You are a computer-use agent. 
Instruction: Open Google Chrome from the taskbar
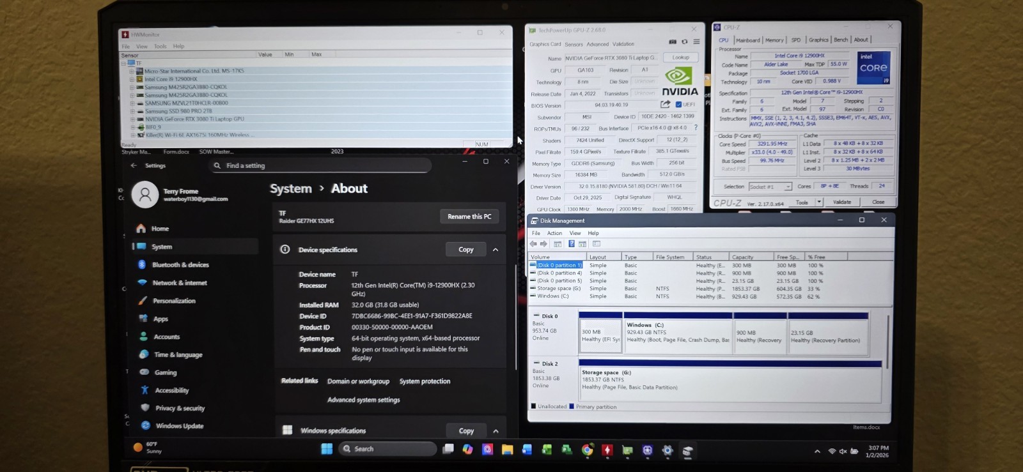point(587,450)
